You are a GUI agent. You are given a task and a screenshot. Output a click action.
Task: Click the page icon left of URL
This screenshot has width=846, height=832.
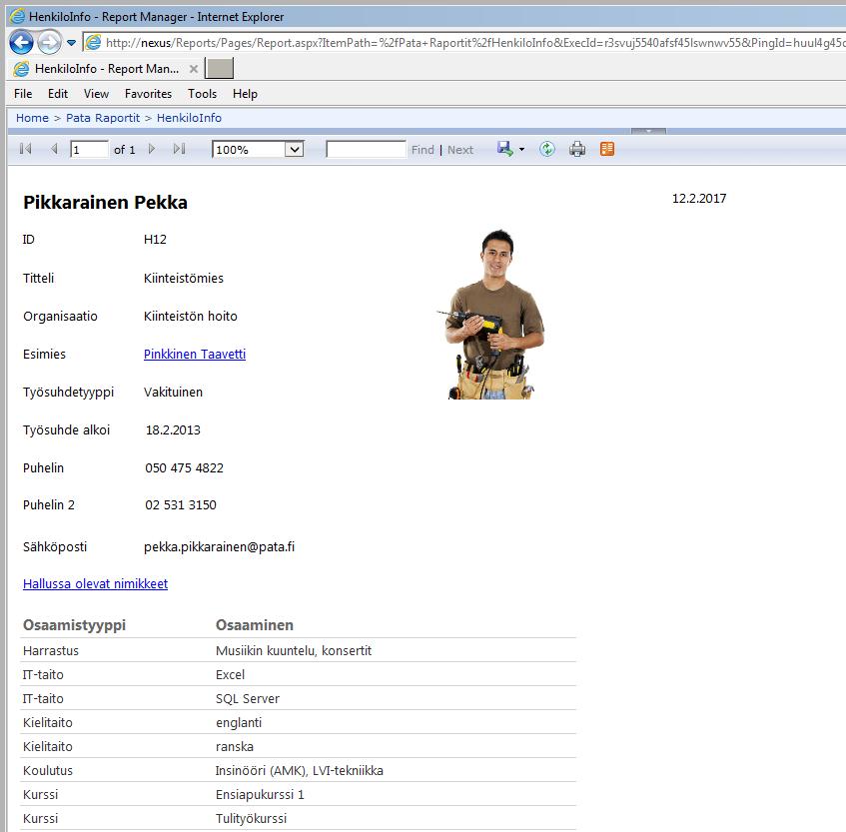[x=93, y=43]
